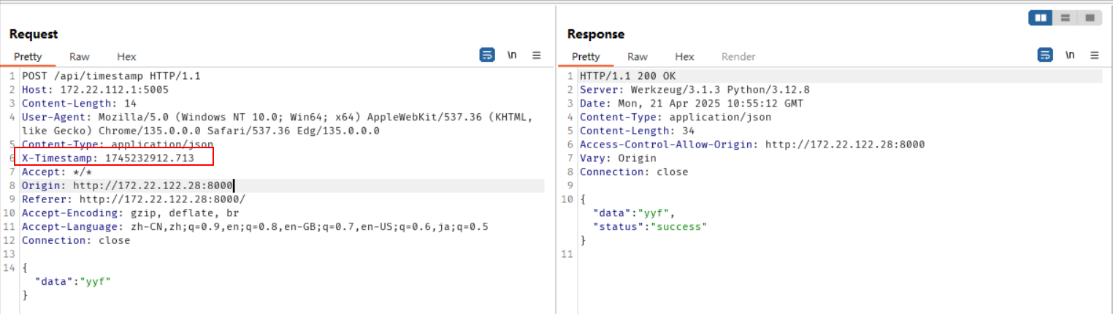Click the Request panel title
The width and height of the screenshot is (1113, 314).
pyautogui.click(x=34, y=34)
